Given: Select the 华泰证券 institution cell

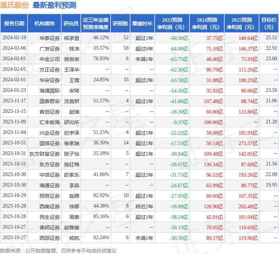Looking at the screenshot, I should 50,38.
